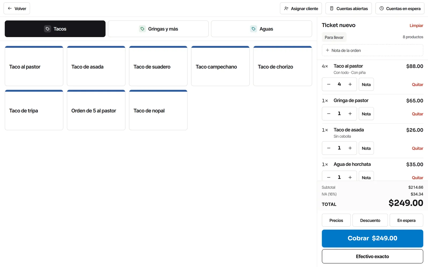Toggle the Para llevar order tag
The height and width of the screenshot is (267, 428).
click(334, 37)
